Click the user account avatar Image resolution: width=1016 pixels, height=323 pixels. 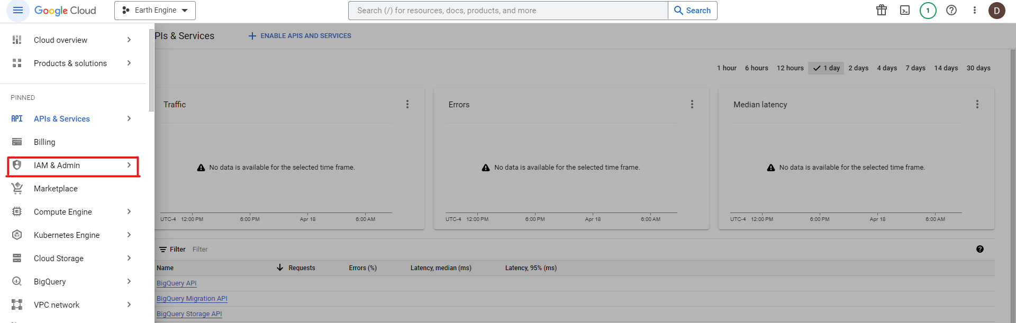coord(997,11)
